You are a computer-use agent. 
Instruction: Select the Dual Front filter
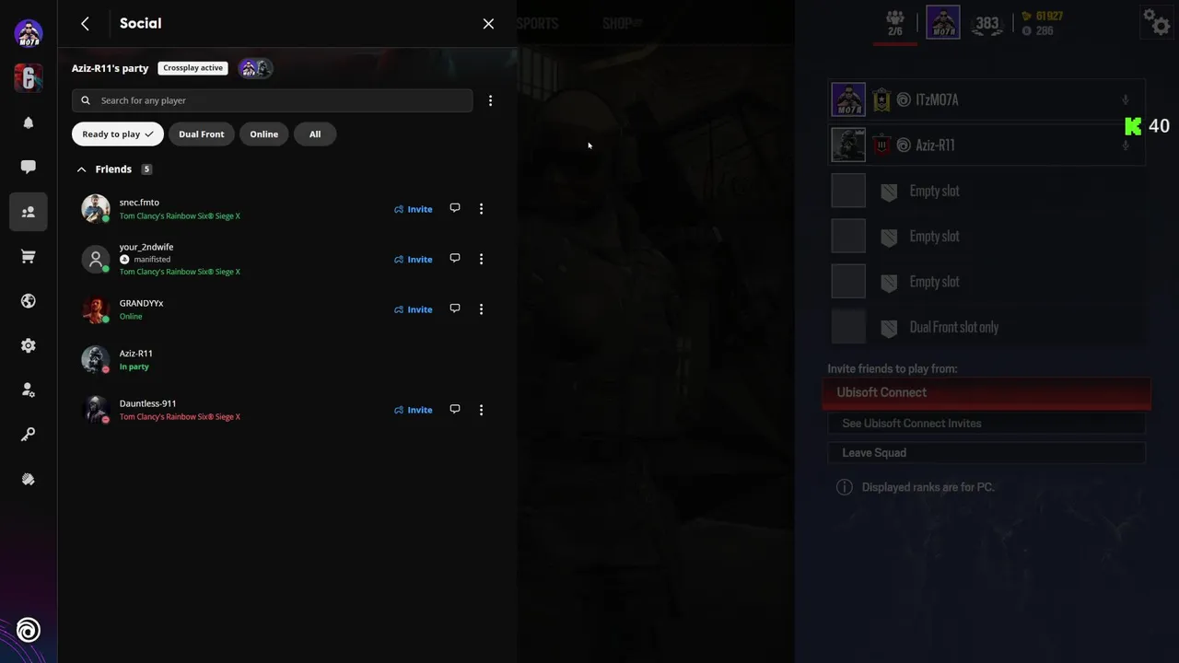[202, 134]
